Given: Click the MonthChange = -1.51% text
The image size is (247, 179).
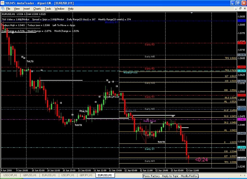Looking at the screenshot, I should click(x=67, y=31).
